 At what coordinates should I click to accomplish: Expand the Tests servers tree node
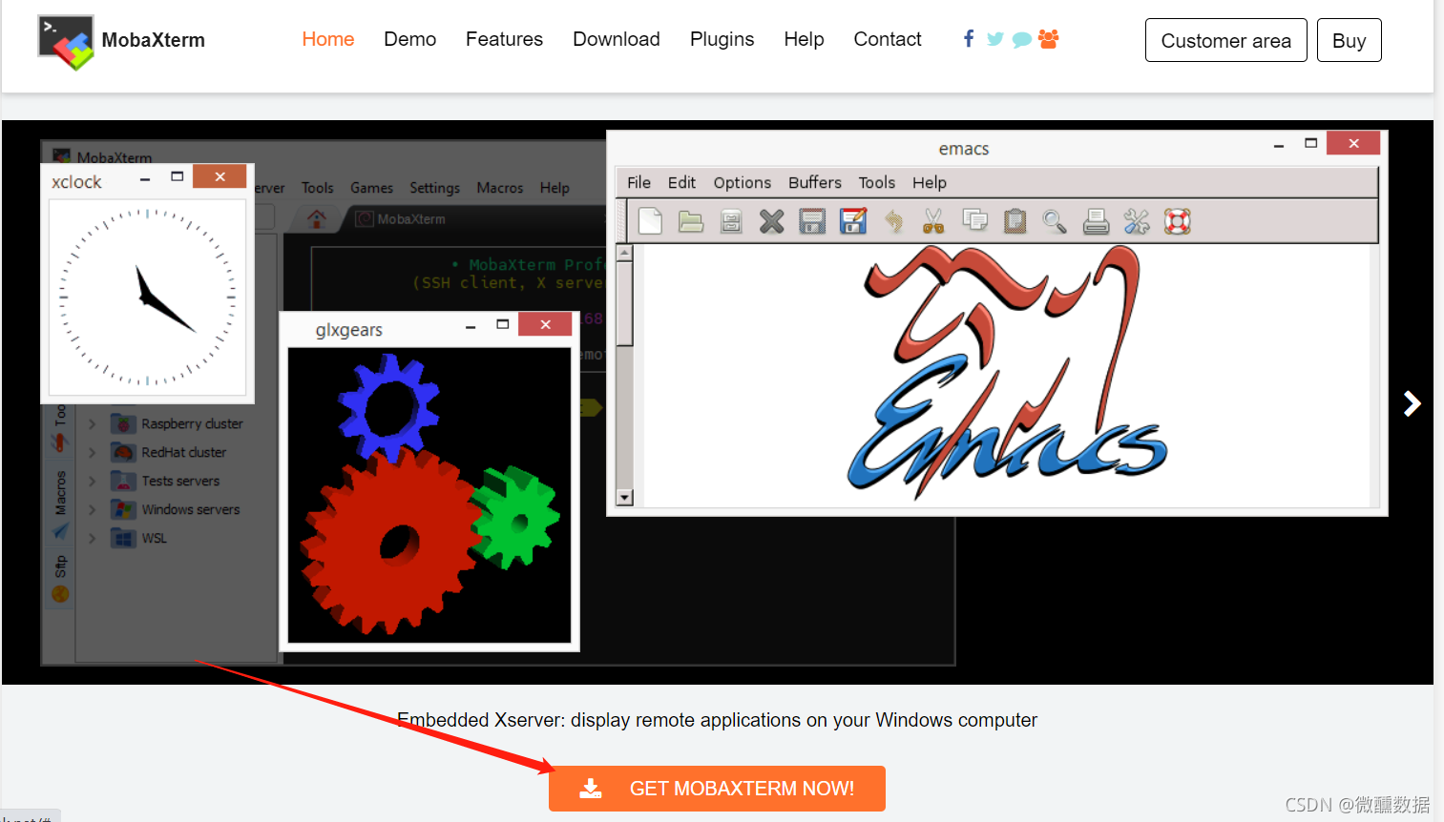[93, 481]
